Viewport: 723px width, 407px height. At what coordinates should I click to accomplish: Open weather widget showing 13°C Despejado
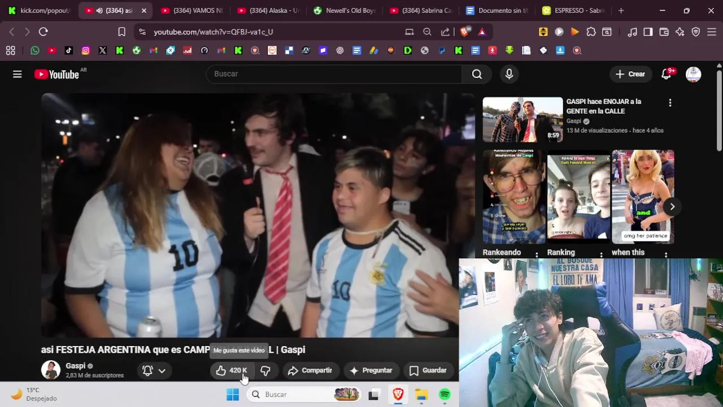[35, 395]
